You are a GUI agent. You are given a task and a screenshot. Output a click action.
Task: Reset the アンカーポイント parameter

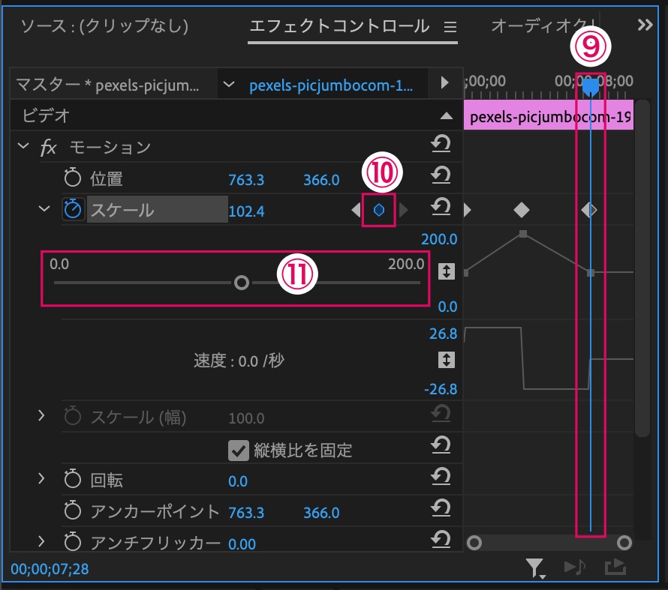pyautogui.click(x=441, y=508)
